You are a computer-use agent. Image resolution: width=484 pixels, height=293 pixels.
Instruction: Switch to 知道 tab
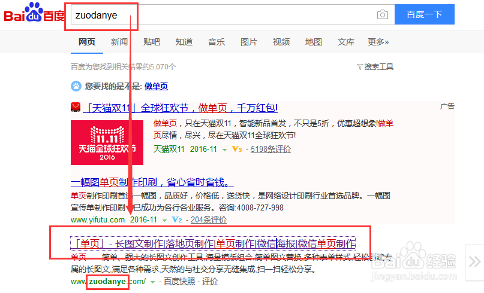pos(184,42)
